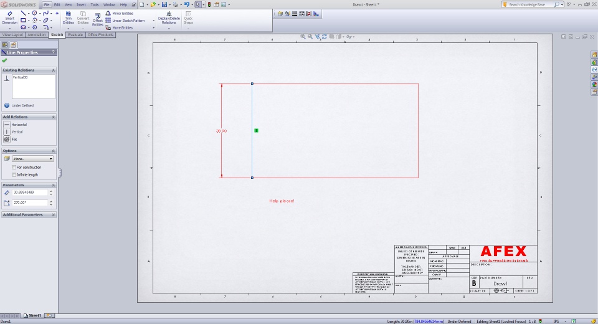Click the line angle parameter field
The width and height of the screenshot is (598, 324).
tap(30, 202)
